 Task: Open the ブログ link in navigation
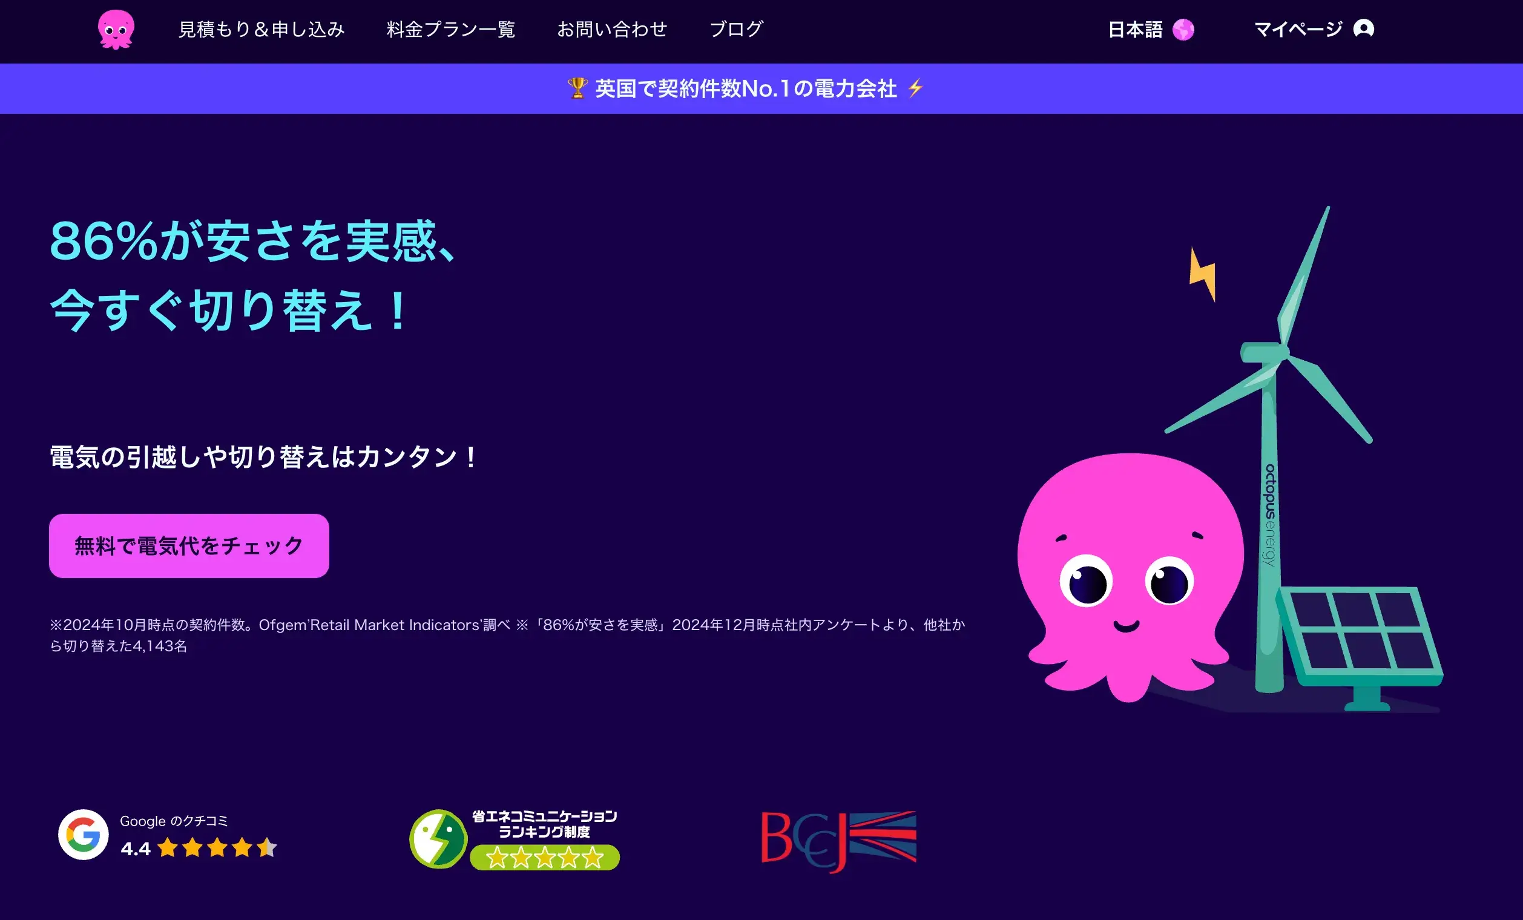736,29
